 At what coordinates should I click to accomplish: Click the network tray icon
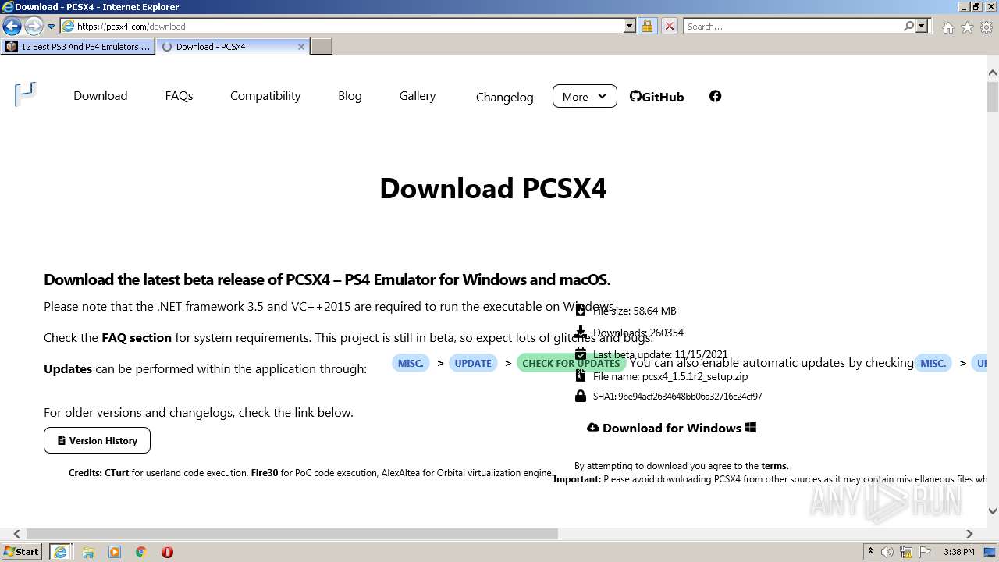pyautogui.click(x=906, y=552)
